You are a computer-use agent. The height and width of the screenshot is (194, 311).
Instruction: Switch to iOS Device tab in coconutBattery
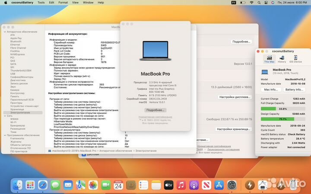pos(295,59)
